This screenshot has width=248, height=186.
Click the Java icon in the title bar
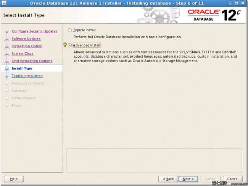[x=4, y=3]
